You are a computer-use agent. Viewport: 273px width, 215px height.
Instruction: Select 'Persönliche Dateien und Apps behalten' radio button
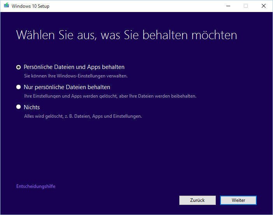(18, 67)
